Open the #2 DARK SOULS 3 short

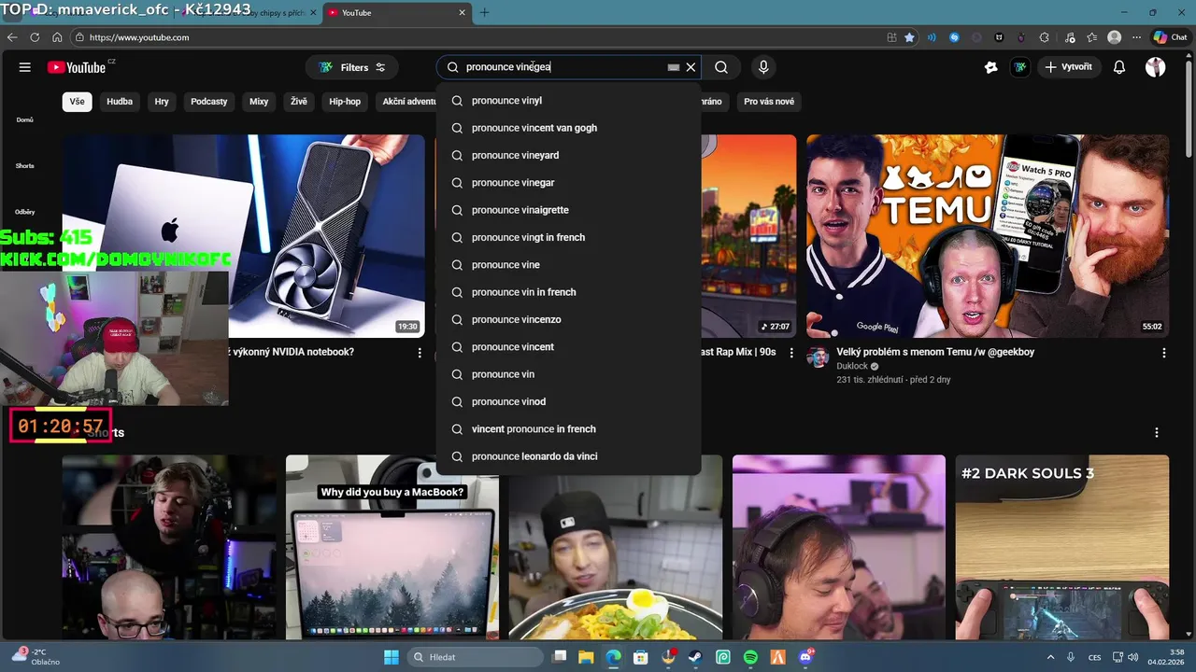1062,547
